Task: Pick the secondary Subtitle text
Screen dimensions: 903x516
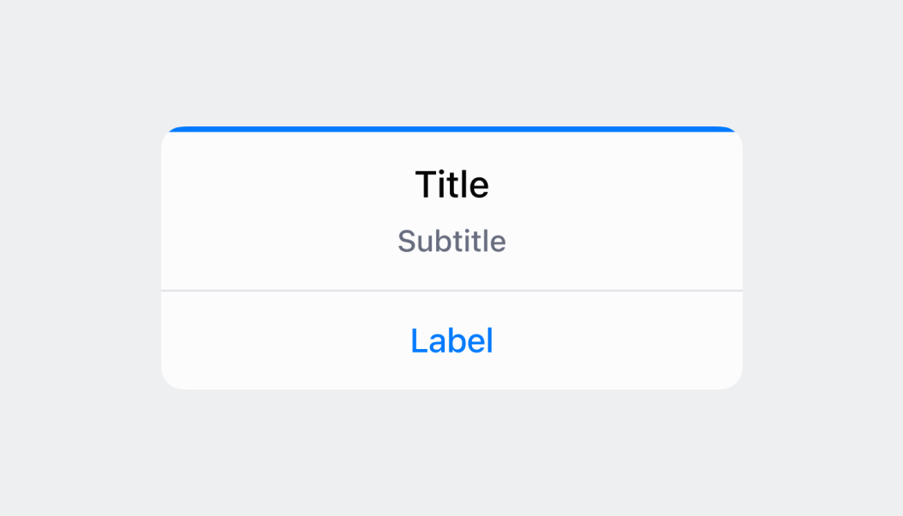Action: point(451,241)
